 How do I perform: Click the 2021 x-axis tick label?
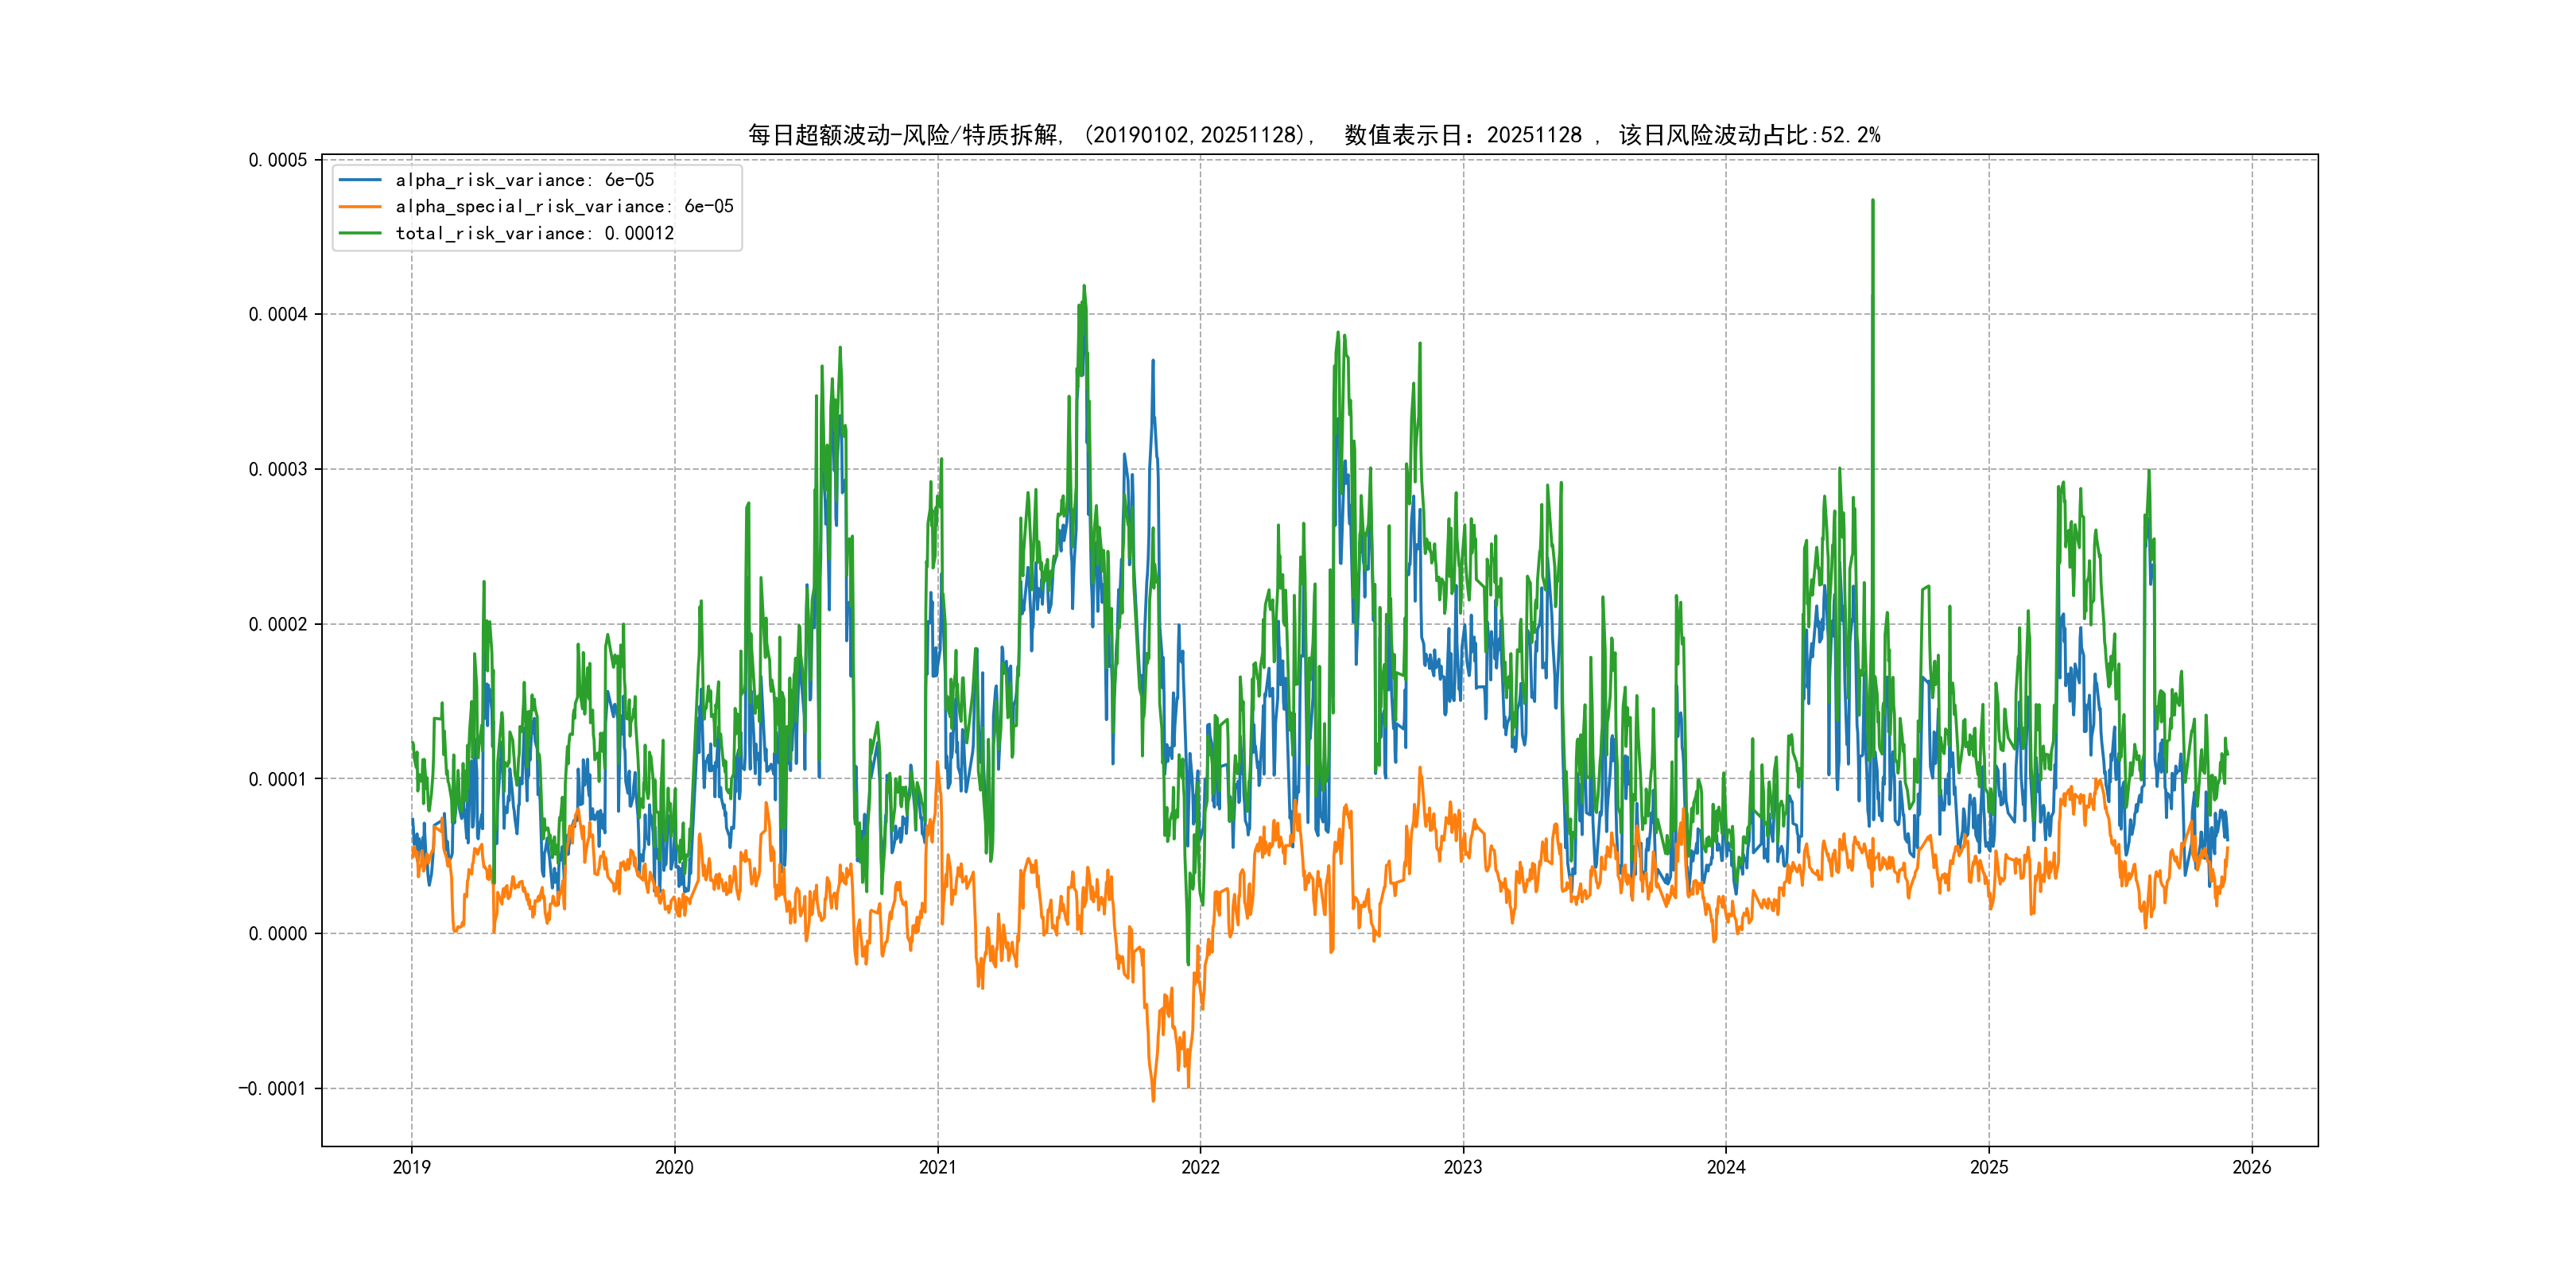[x=937, y=1167]
